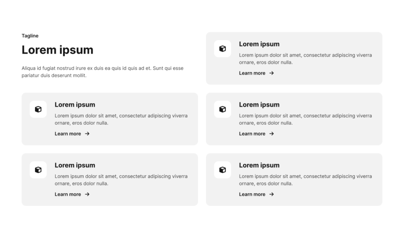
Task: Click the description text in bottom-left card
Action: point(121,180)
